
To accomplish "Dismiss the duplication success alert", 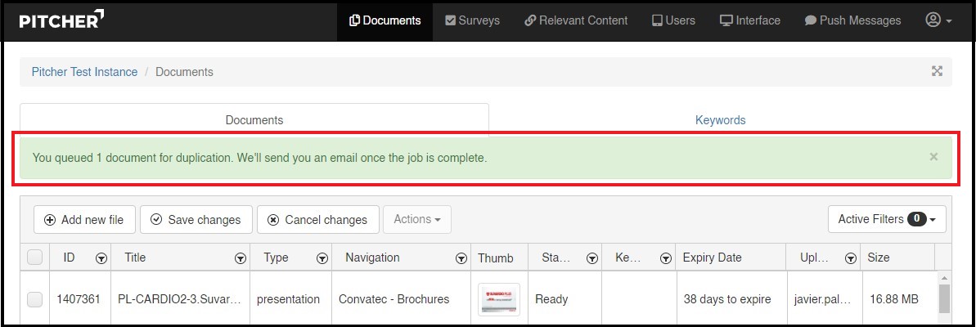I will coord(933,156).
